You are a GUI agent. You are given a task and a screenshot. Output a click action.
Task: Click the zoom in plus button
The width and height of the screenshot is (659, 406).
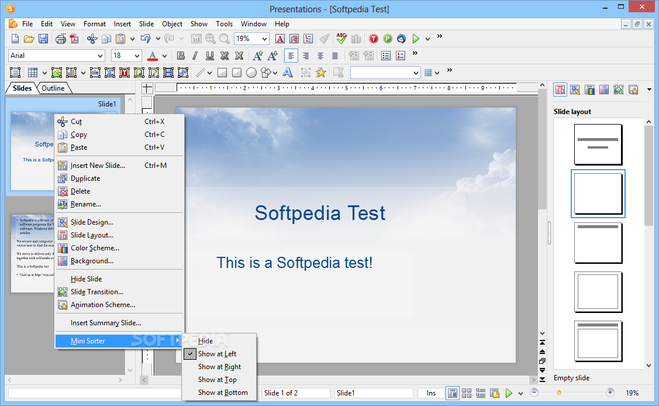click(x=610, y=393)
